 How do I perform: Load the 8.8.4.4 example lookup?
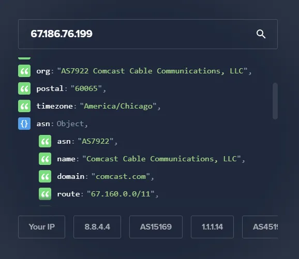(x=97, y=227)
